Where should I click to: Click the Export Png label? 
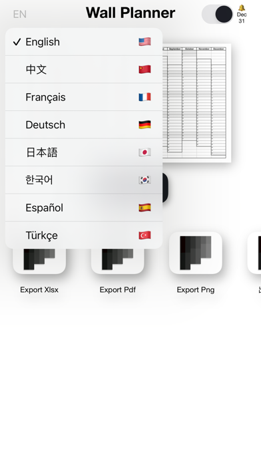[196, 290]
